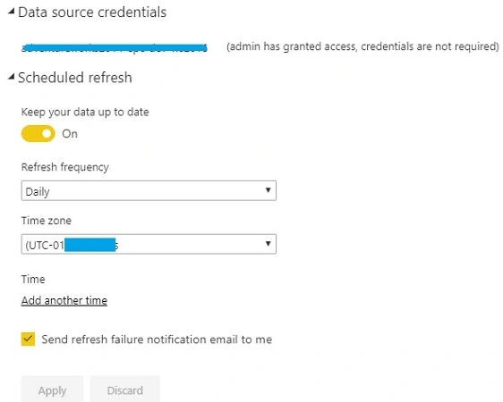Click the Refresh frequency label
This screenshot has height=402, width=503.
[65, 167]
